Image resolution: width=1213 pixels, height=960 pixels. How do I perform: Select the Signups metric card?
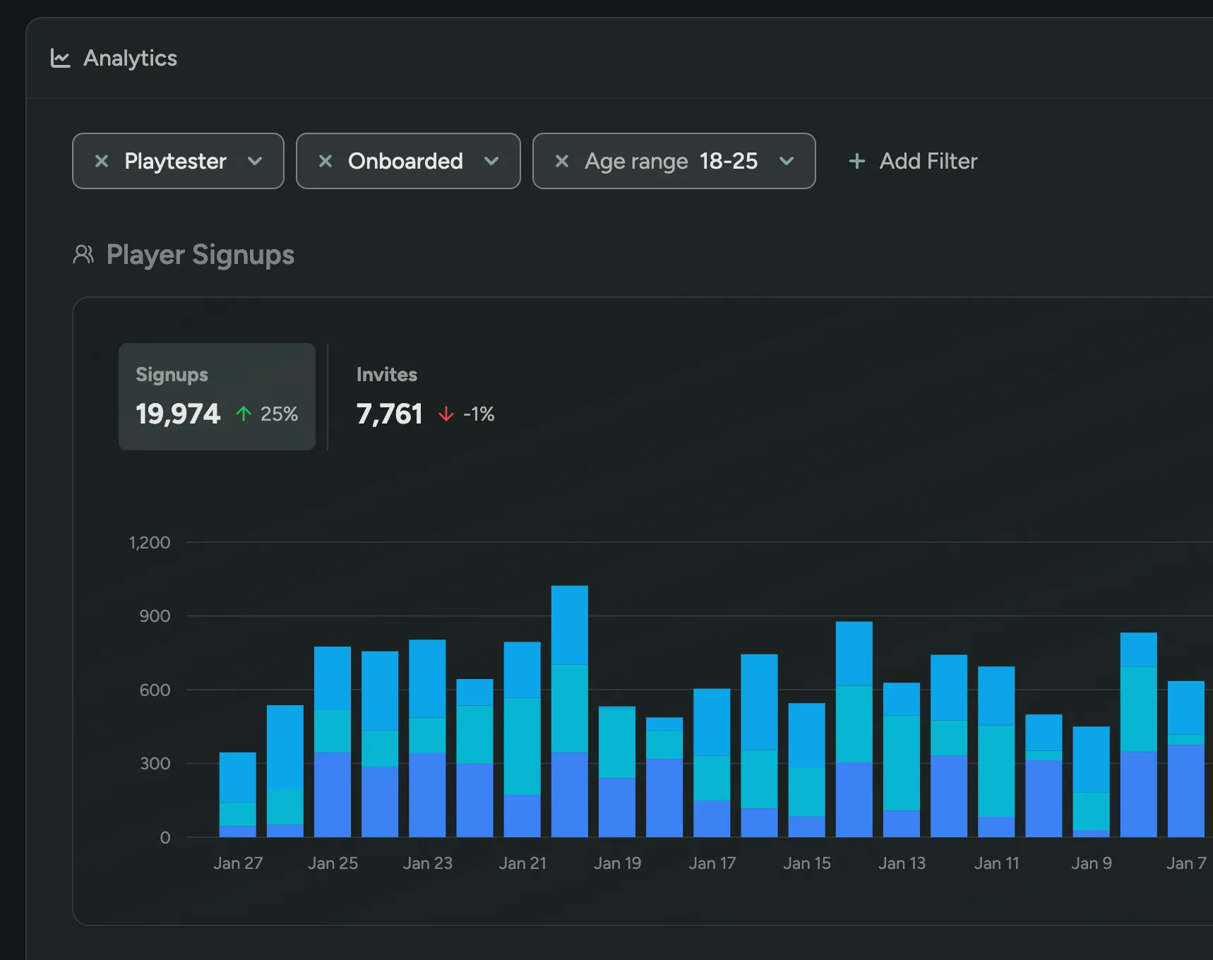click(x=217, y=396)
